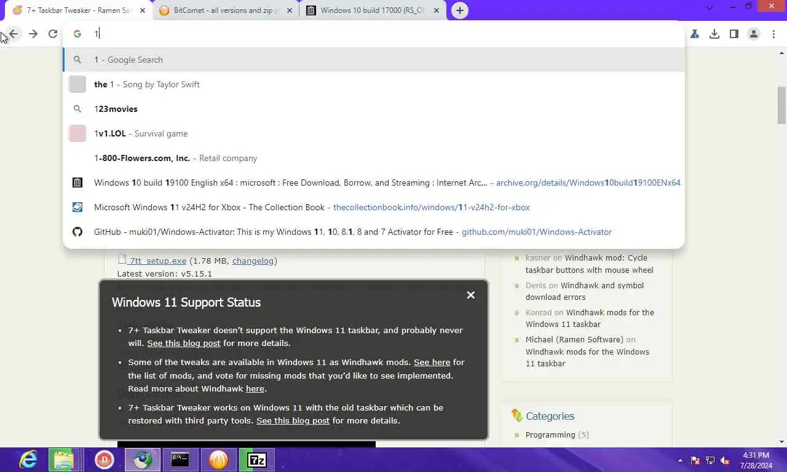Open Microsoft Windows 11 v24H2 for Xbox suggestion

[374, 207]
